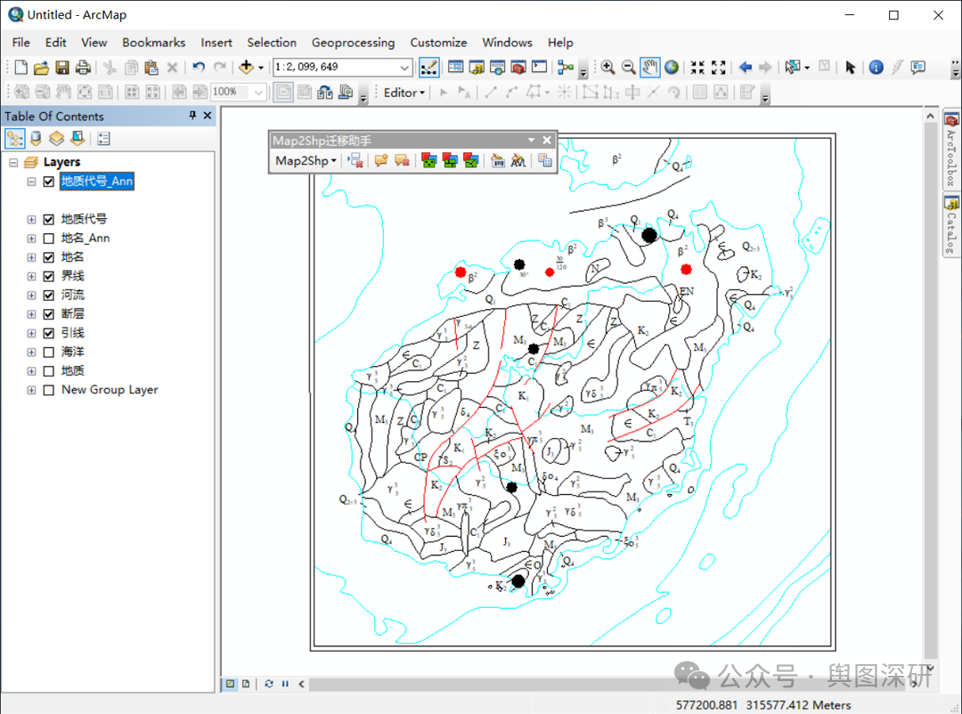
Task: Open the map scale dropdown
Action: click(405, 68)
